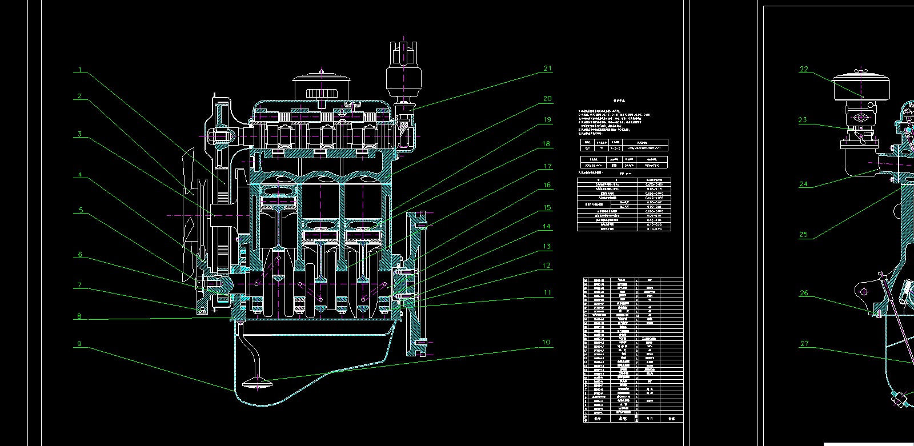Select the parts list table
The height and width of the screenshot is (446, 914).
pyautogui.click(x=632, y=349)
